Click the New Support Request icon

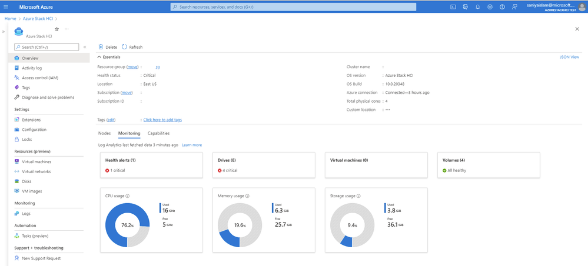16,258
